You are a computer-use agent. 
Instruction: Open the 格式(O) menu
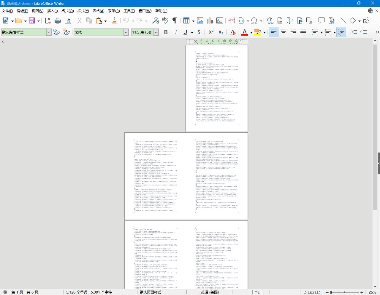[67, 11]
